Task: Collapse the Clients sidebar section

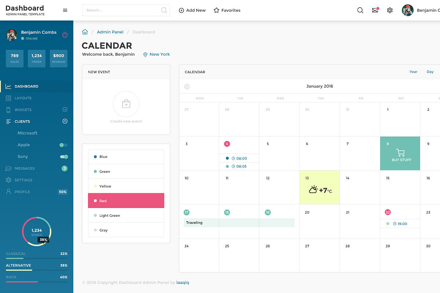Action: (x=65, y=121)
